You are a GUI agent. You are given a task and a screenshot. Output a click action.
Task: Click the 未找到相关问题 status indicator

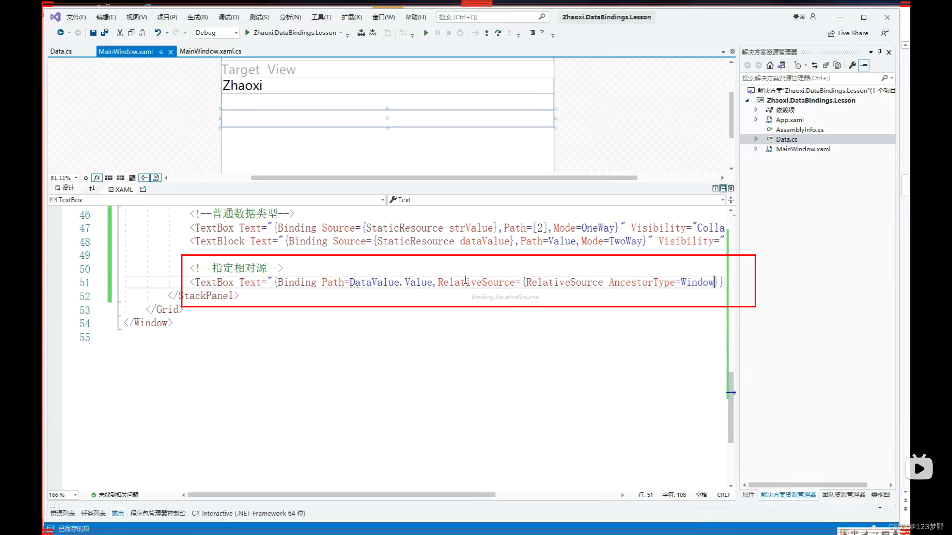(115, 495)
